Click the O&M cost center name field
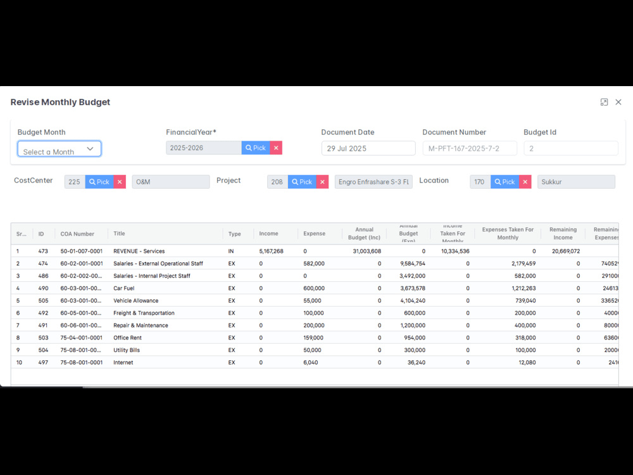 click(x=171, y=182)
